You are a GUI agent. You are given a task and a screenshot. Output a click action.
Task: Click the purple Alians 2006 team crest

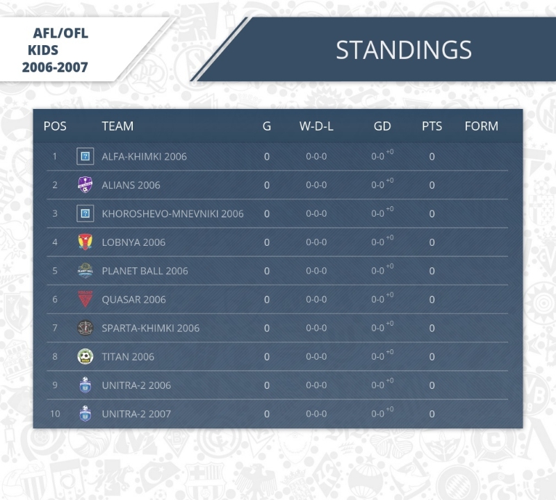(x=85, y=185)
